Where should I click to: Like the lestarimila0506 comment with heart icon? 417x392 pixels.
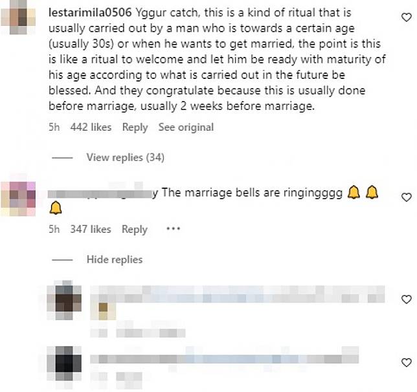tap(406, 17)
